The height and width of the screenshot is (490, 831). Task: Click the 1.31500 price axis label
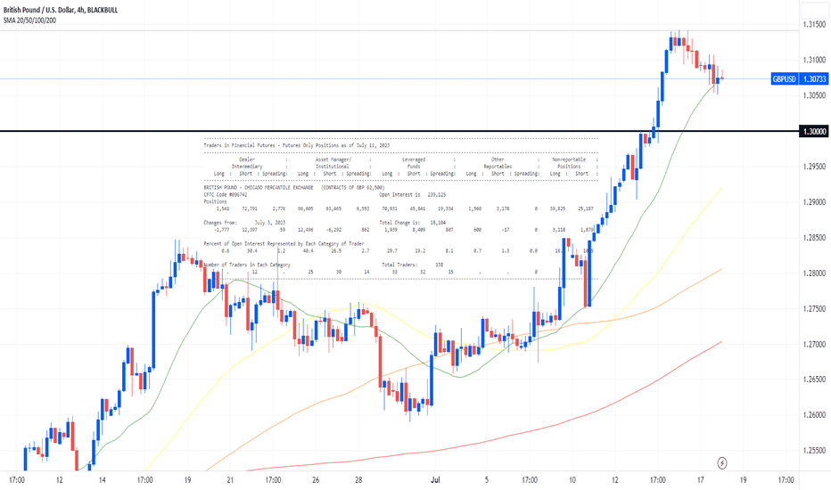pos(815,24)
